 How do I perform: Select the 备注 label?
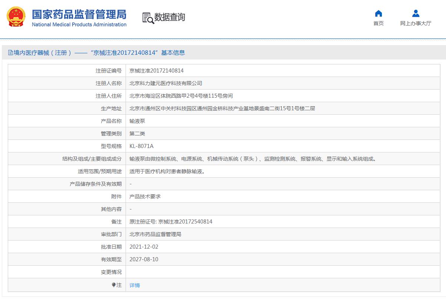[116, 222]
